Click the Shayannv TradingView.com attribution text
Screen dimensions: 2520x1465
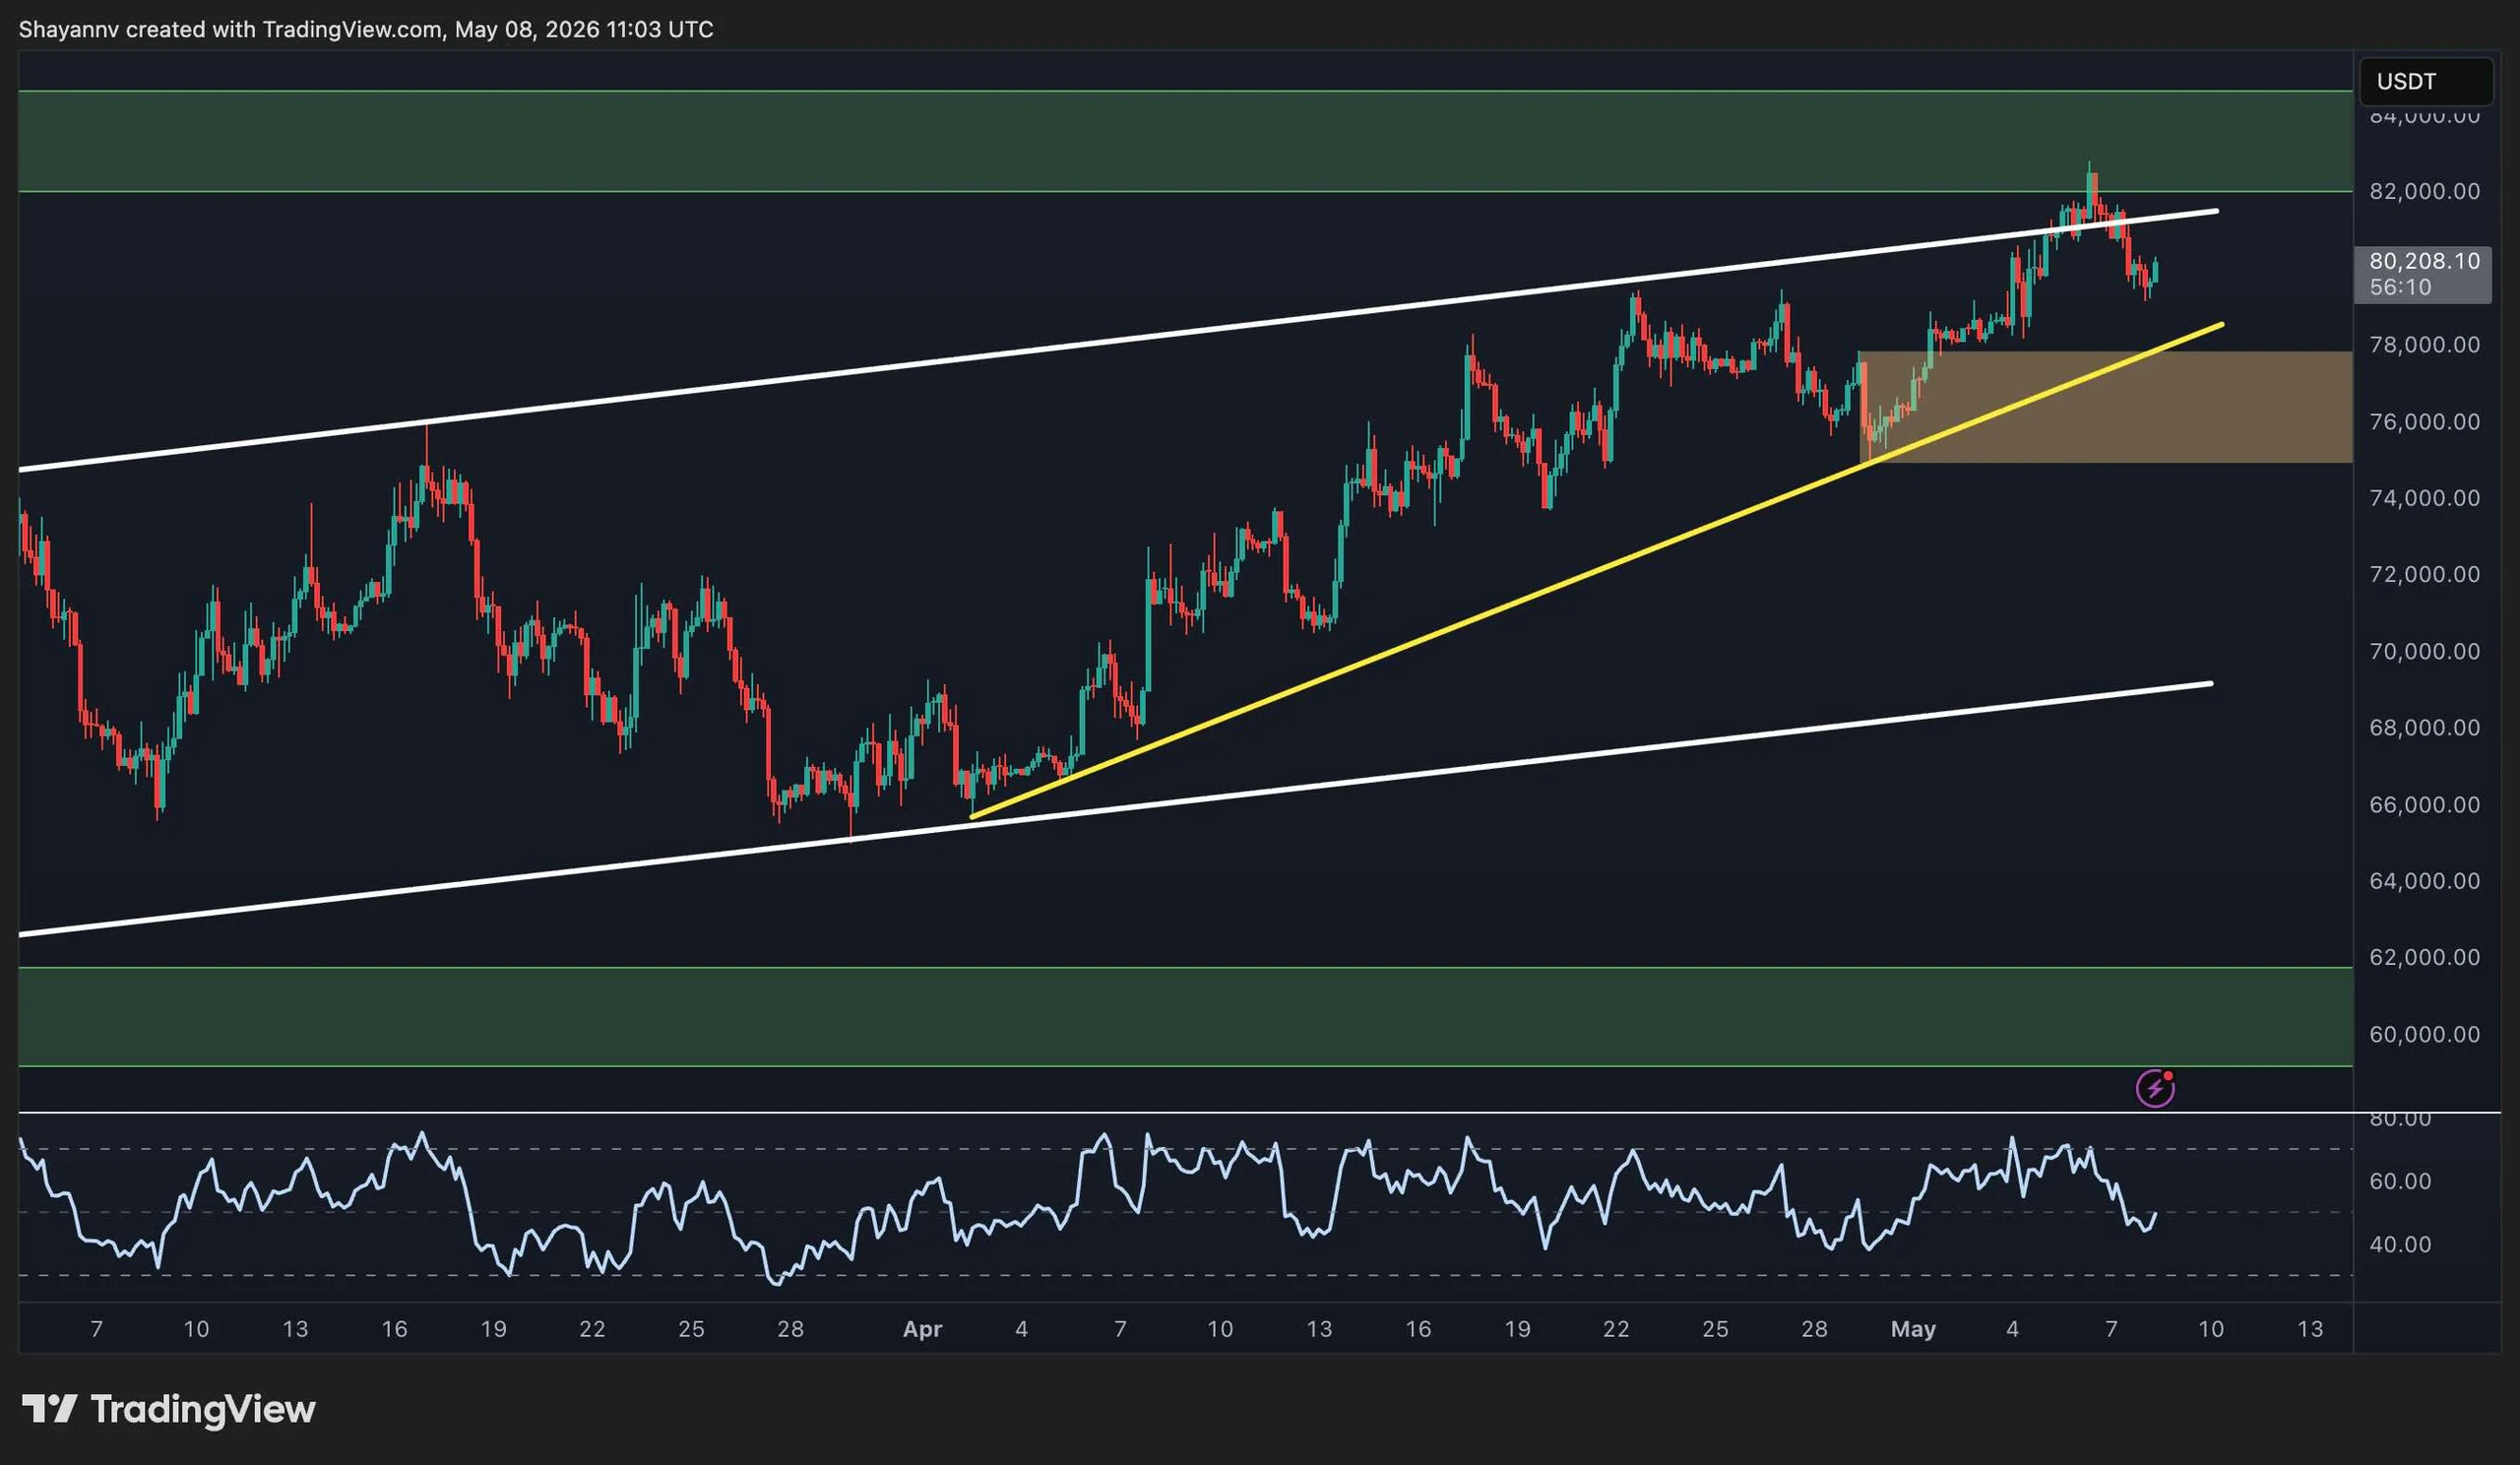click(x=366, y=29)
